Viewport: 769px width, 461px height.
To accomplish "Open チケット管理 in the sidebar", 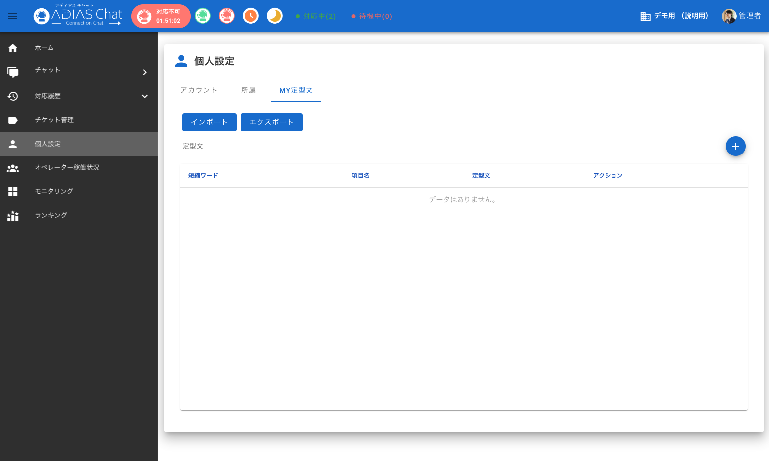I will [x=54, y=120].
